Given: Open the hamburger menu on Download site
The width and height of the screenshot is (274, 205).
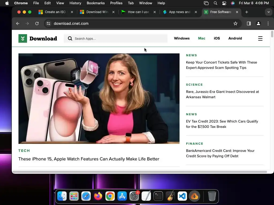Looking at the screenshot, I should (260, 38).
